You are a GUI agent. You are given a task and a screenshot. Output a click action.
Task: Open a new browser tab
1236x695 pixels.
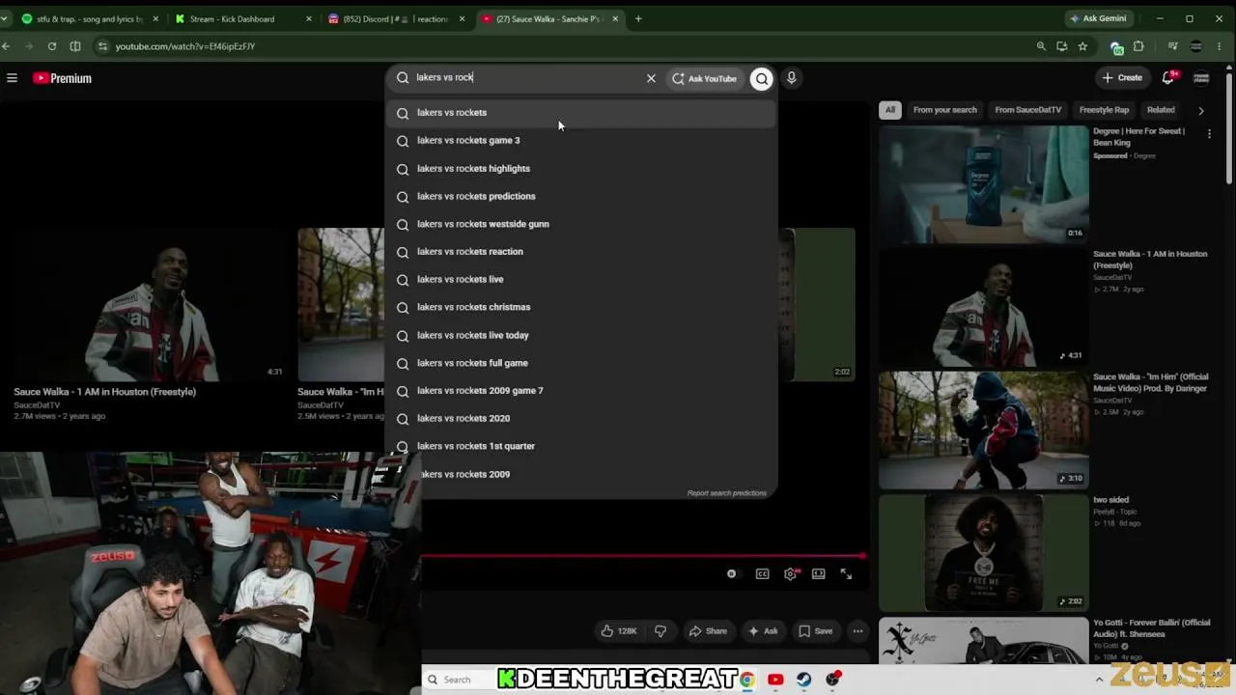638,19
